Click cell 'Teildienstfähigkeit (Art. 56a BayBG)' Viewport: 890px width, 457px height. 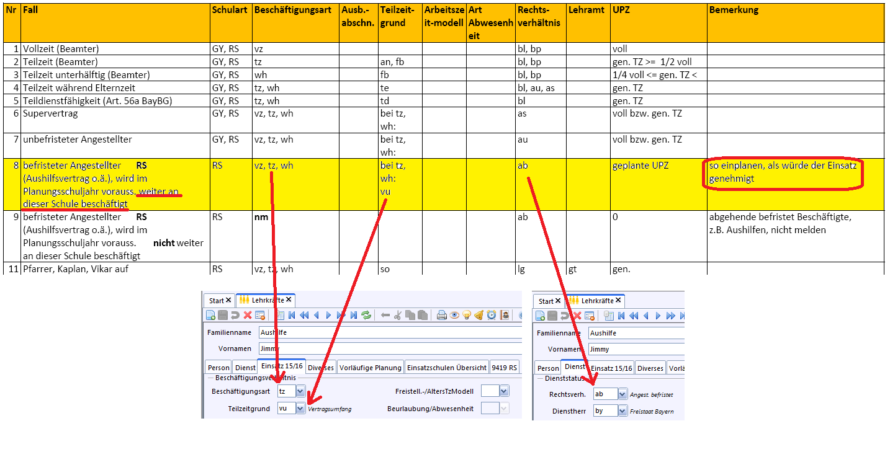[115, 100]
